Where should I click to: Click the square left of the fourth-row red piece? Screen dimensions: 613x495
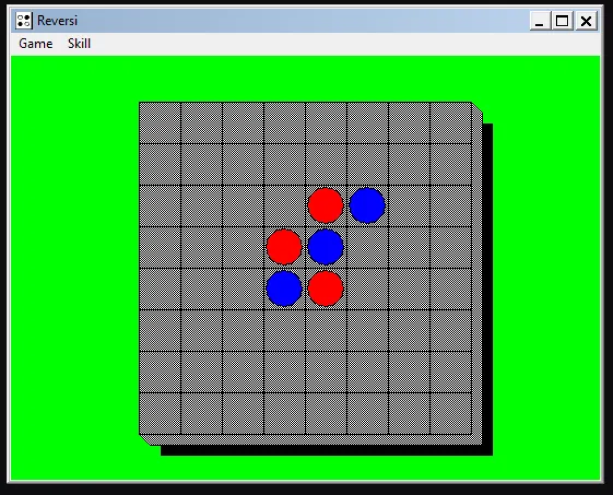point(243,247)
